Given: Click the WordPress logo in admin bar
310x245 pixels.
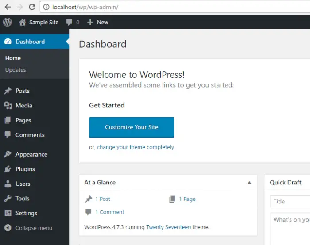Looking at the screenshot, I should tap(8, 22).
